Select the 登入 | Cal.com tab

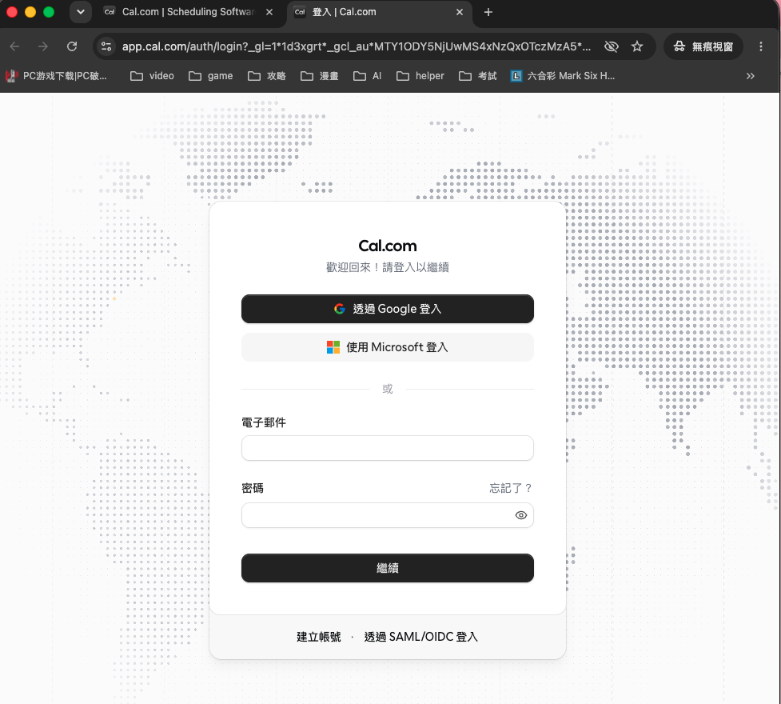click(380, 12)
